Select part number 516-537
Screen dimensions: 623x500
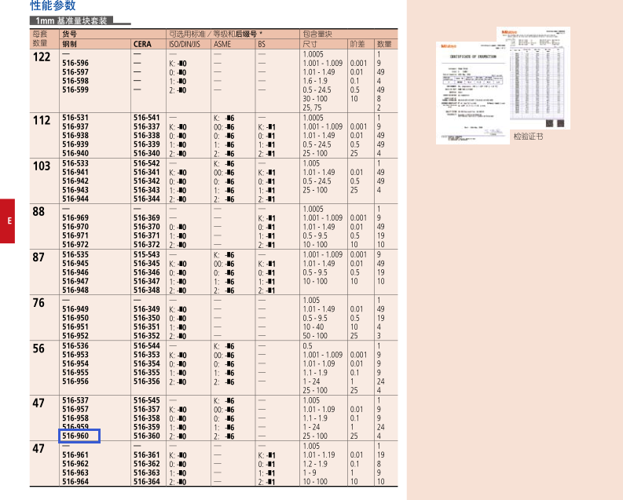75,400
